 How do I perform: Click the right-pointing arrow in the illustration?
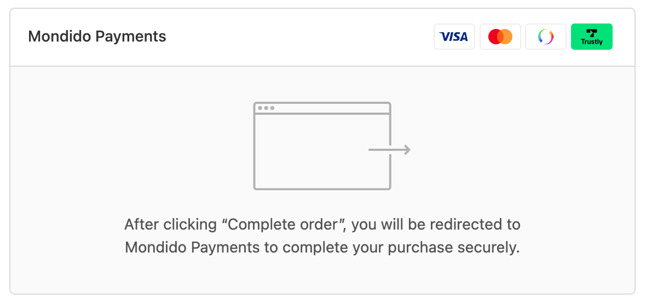tap(389, 150)
